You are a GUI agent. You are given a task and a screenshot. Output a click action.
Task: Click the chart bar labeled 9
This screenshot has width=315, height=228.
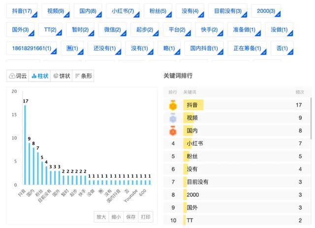[30, 163]
